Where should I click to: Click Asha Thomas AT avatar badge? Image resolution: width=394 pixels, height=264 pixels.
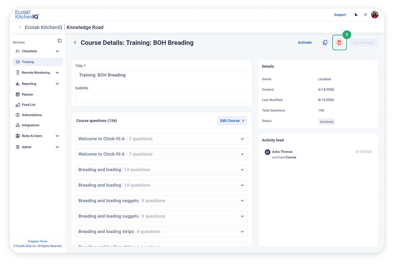tap(267, 152)
